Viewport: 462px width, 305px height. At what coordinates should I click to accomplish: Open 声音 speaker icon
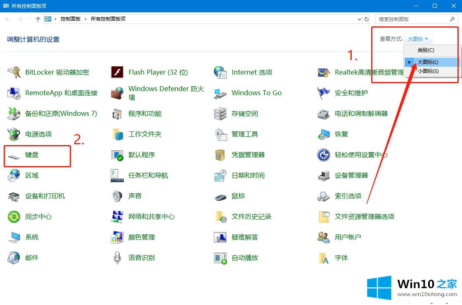(x=117, y=196)
